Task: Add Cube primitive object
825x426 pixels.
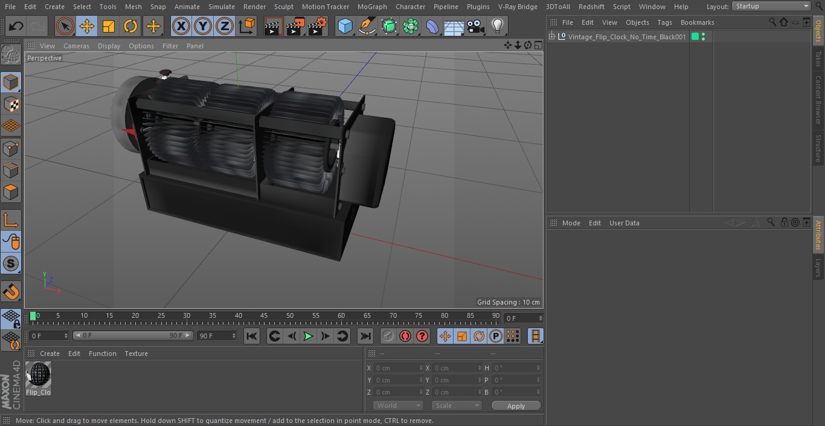Action: (345, 26)
